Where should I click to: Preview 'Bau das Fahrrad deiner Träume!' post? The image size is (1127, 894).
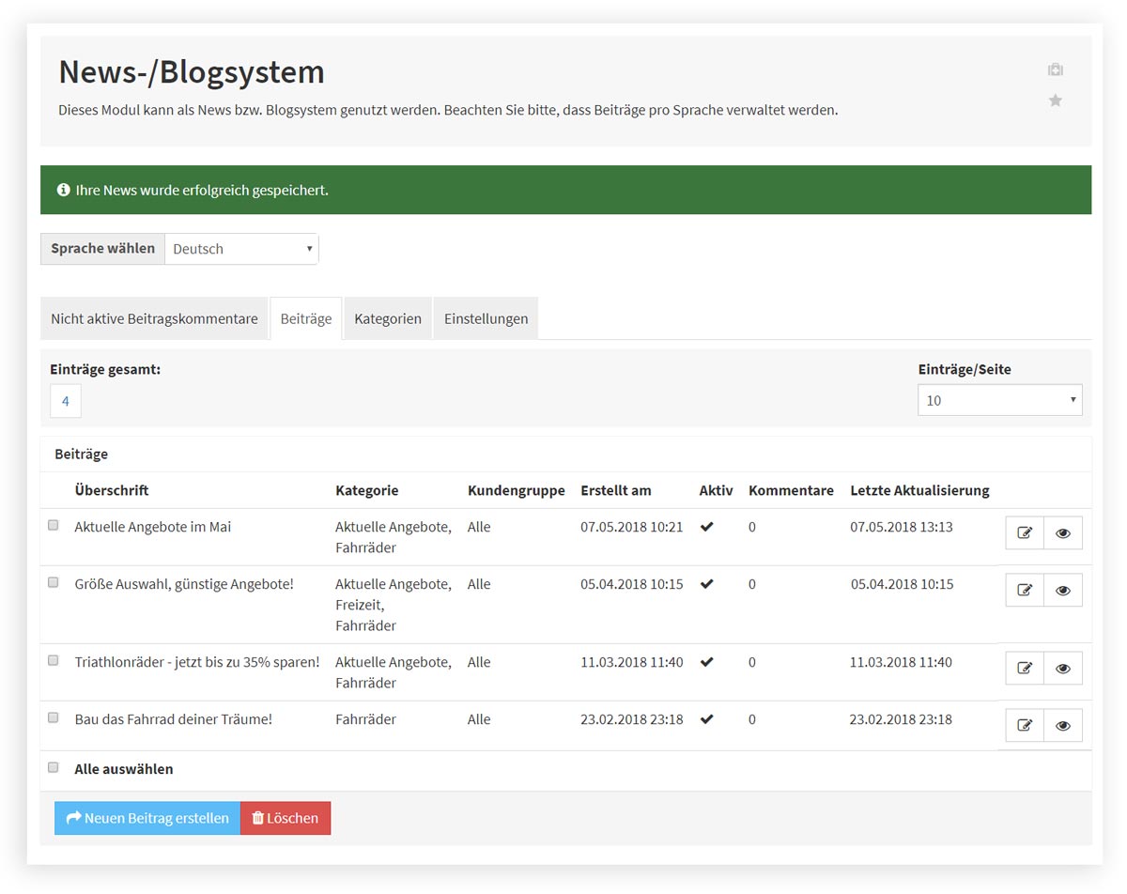[1063, 725]
